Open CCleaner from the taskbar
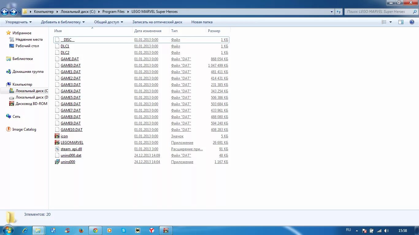This screenshot has width=419, height=235. coord(67,230)
